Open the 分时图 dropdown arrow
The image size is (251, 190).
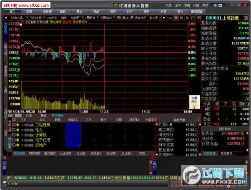coord(82,18)
